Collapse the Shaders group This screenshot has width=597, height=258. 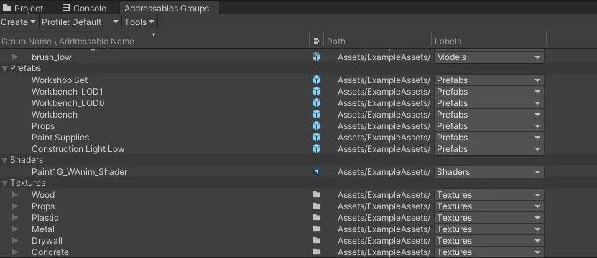(5, 160)
